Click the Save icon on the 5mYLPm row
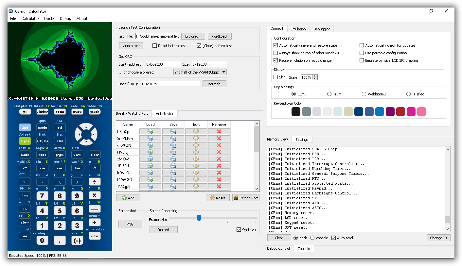Screen dimensions: 462x266 pyautogui.click(x=173, y=138)
